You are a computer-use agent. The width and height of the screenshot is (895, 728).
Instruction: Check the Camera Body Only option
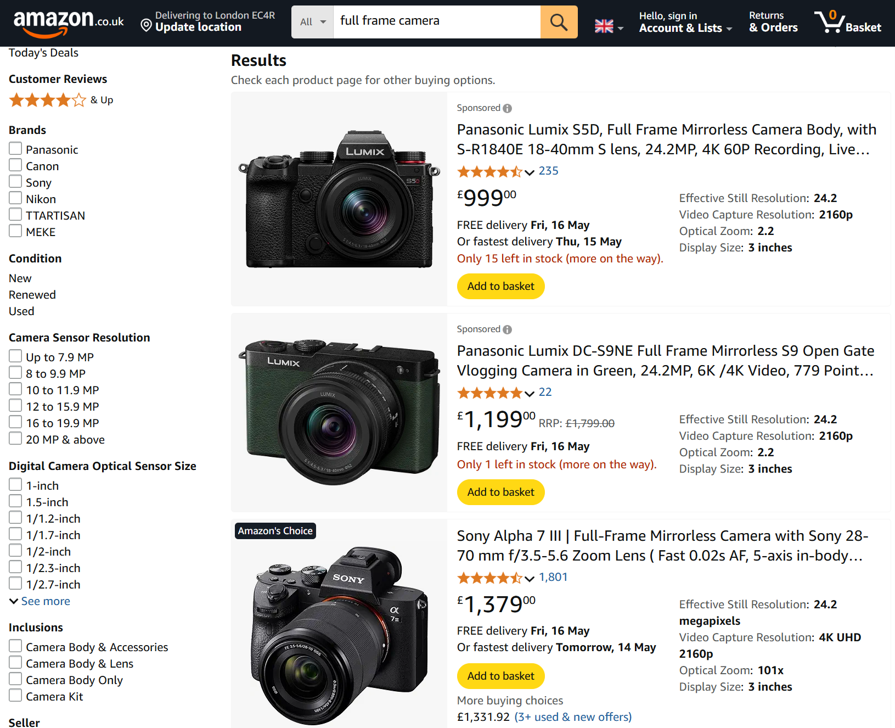(15, 679)
